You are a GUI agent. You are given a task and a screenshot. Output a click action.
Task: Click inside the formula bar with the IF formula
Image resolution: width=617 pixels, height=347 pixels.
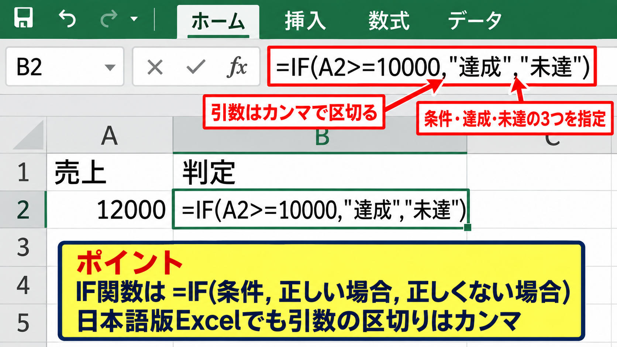pyautogui.click(x=432, y=66)
